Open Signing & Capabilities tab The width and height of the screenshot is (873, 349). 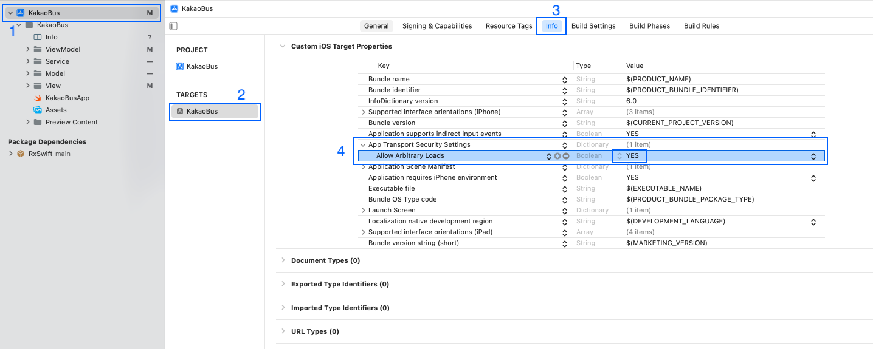[x=437, y=26]
